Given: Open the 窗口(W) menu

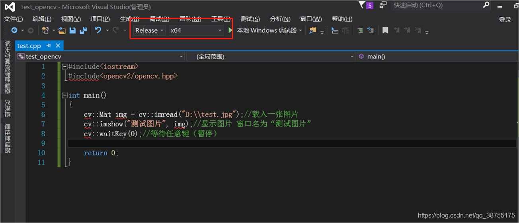Looking at the screenshot, I should tap(311, 19).
